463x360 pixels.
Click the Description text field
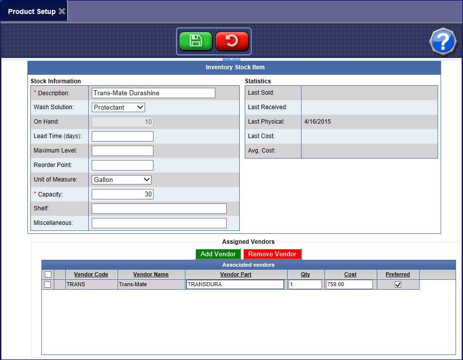click(154, 93)
